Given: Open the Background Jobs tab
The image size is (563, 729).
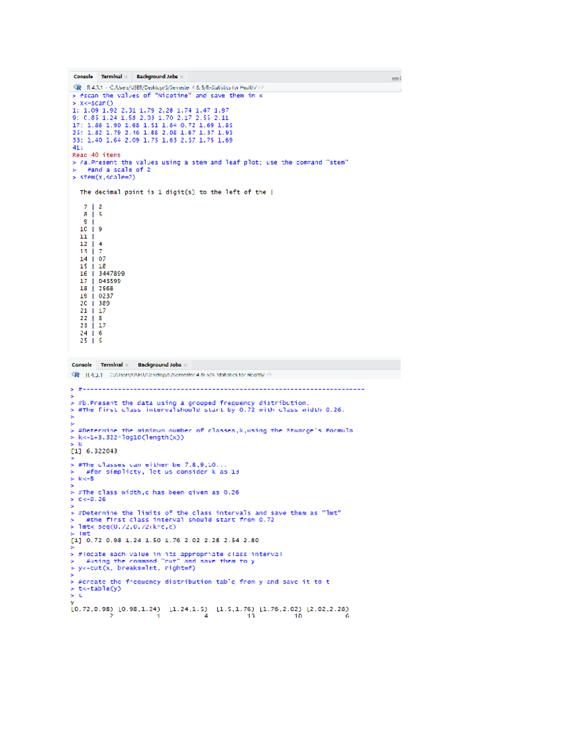Looking at the screenshot, I should tap(156, 76).
